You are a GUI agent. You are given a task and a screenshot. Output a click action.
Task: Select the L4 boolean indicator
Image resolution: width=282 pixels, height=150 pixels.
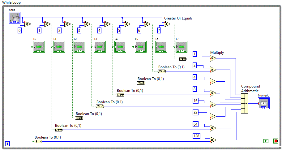point(120,47)
